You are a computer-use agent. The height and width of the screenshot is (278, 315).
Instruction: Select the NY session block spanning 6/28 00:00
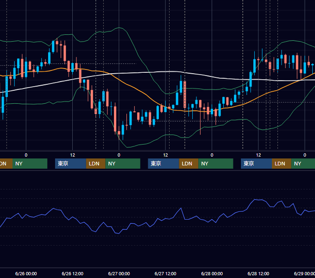pyautogui.click(x=216, y=164)
